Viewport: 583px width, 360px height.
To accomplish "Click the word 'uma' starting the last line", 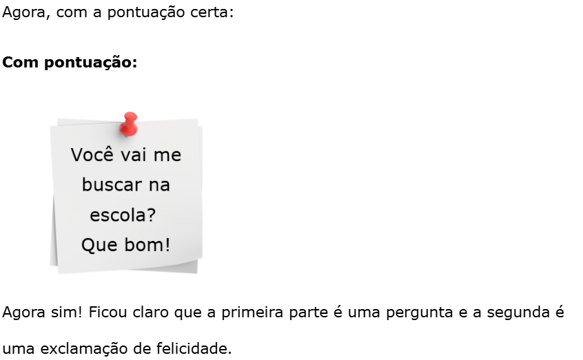I will coord(19,350).
